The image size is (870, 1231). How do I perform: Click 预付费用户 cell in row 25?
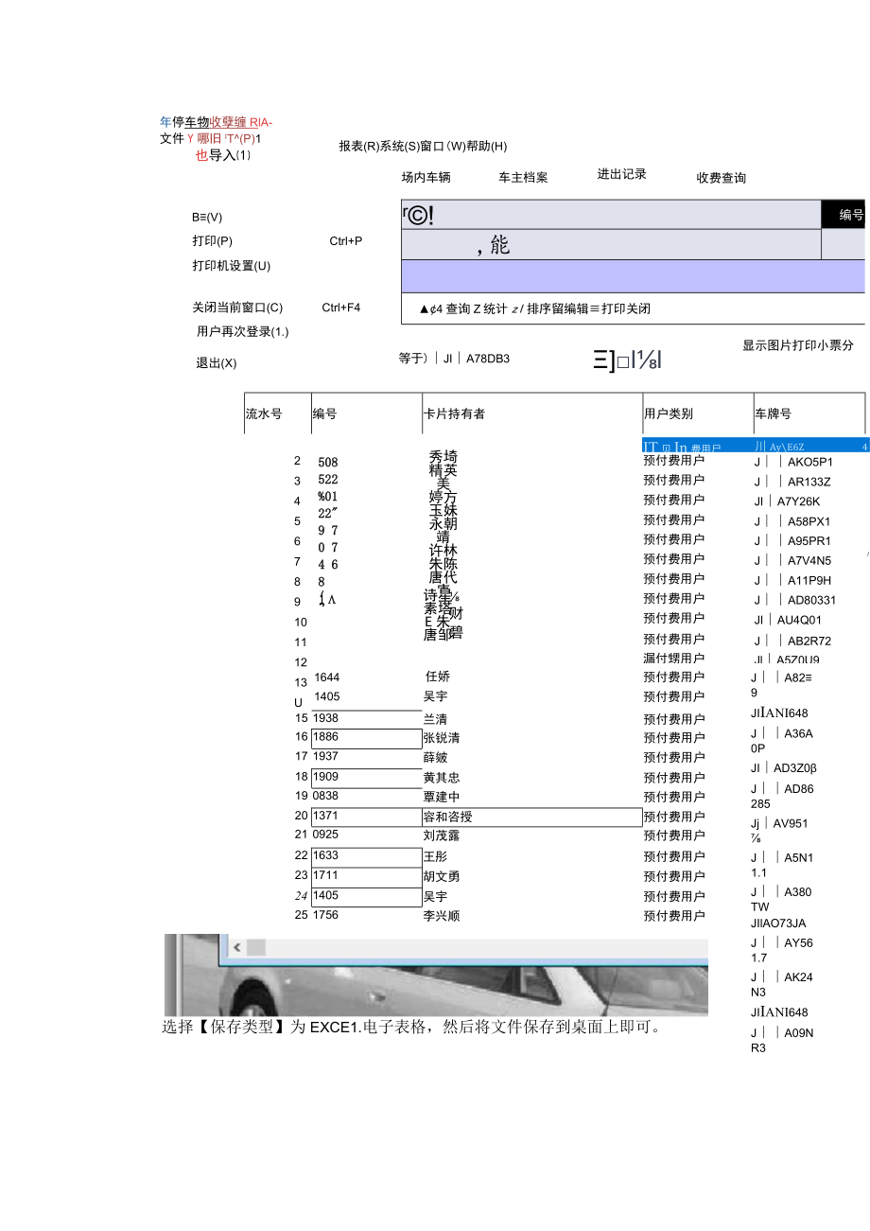[674, 916]
